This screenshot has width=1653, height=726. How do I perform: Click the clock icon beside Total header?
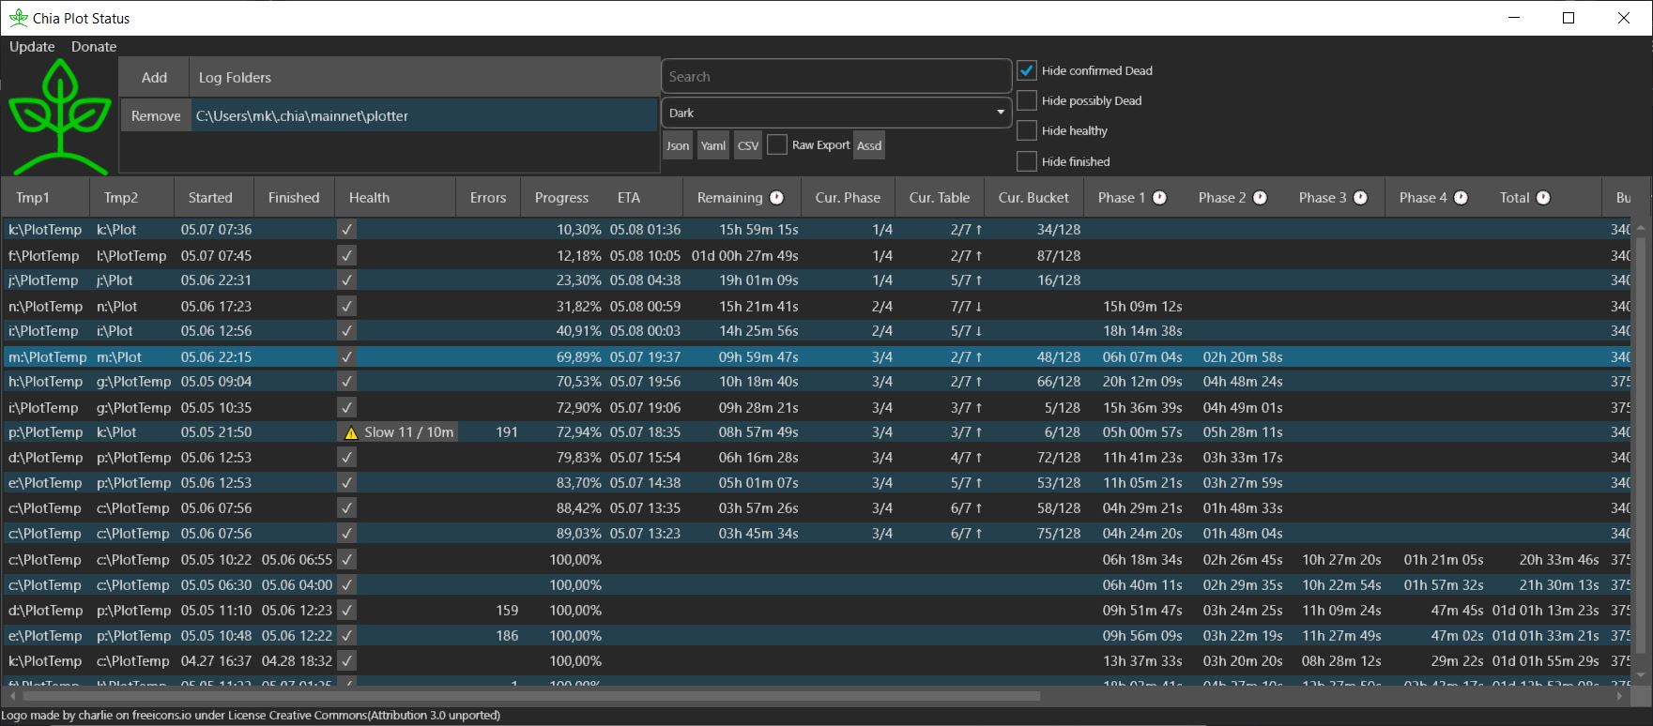[x=1543, y=197]
